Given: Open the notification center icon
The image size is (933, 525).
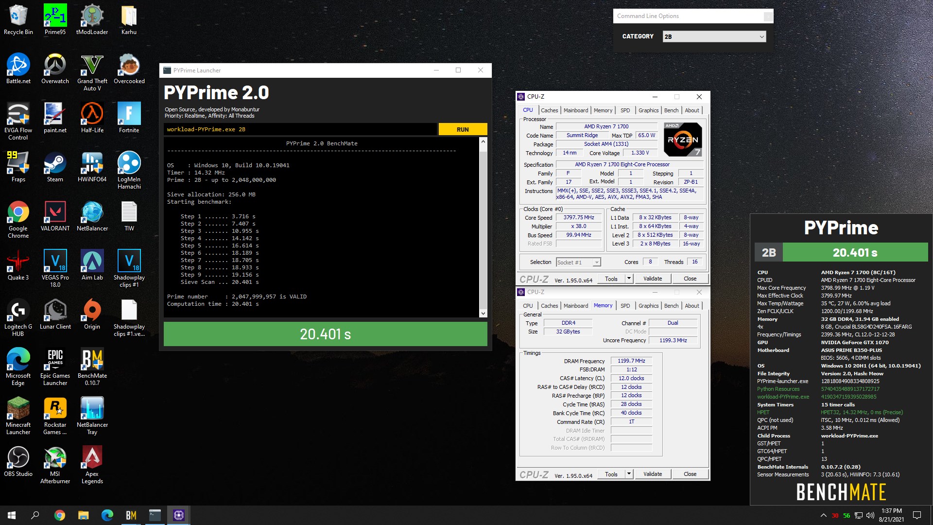Looking at the screenshot, I should click(x=917, y=515).
